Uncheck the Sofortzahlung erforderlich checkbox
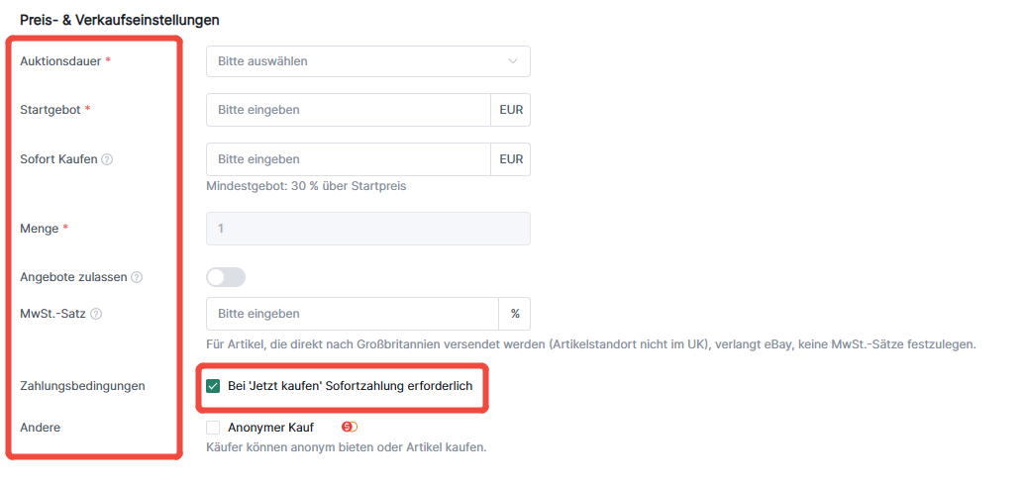Screen dimensions: 1023x486 pyautogui.click(x=213, y=386)
